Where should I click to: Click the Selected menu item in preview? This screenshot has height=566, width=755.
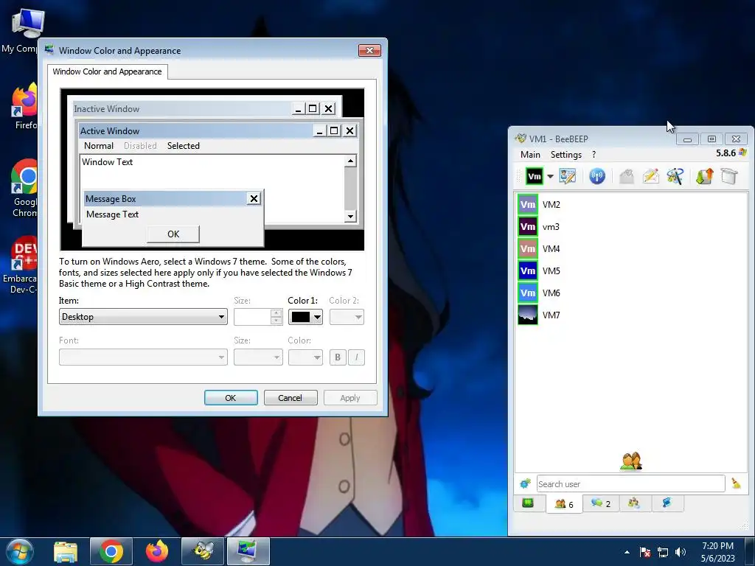pos(183,146)
